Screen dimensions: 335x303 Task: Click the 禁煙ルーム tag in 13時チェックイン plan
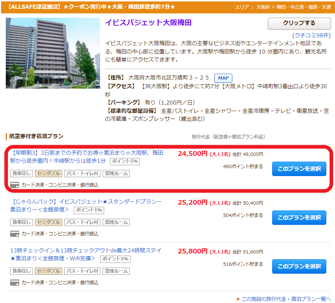coord(116,271)
